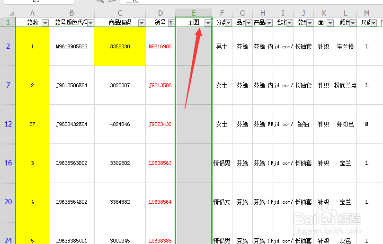
Task: Click the 主图 header cell
Action: click(194, 22)
